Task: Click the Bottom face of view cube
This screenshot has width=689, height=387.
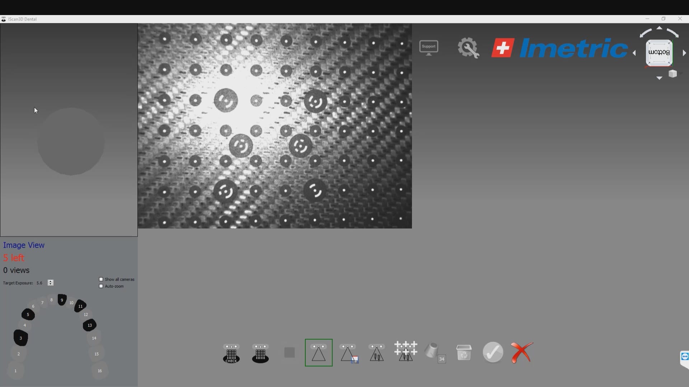Action: (659, 53)
